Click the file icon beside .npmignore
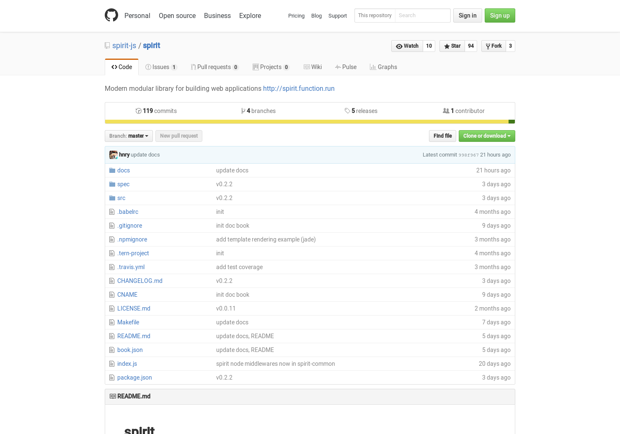This screenshot has height=434, width=620. [112, 239]
